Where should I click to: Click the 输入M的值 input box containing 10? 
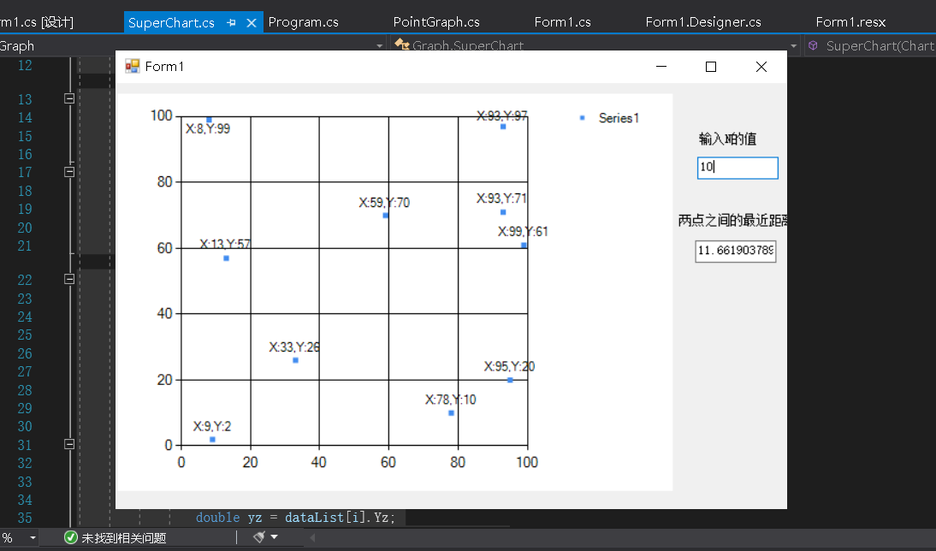(737, 168)
